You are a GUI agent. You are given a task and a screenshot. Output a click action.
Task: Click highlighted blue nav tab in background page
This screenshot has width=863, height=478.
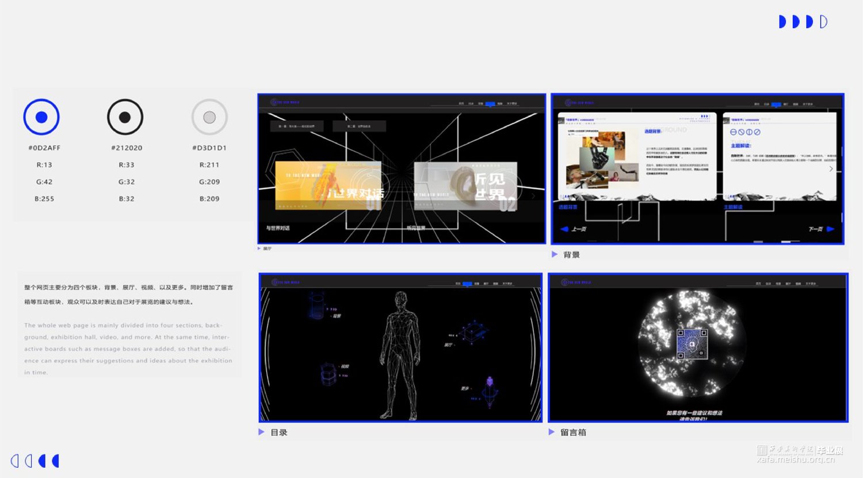[776, 105]
